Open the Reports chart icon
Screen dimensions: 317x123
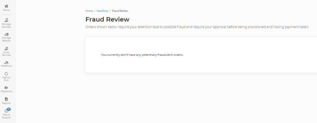[6, 99]
